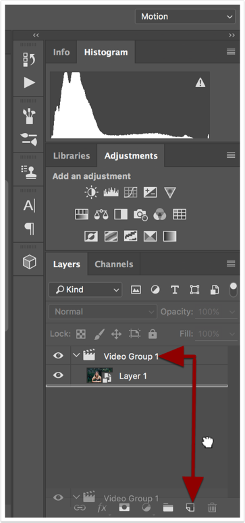The height and width of the screenshot is (523, 245).
Task: Open the Actions panel play icon
Action: tap(30, 83)
